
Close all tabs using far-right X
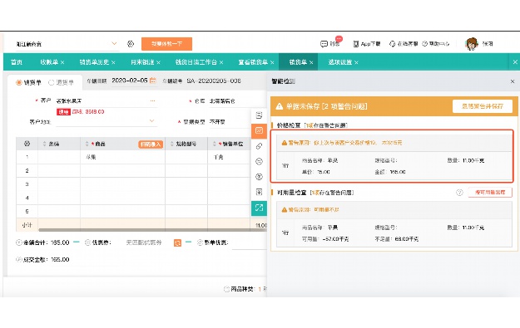click(x=515, y=62)
